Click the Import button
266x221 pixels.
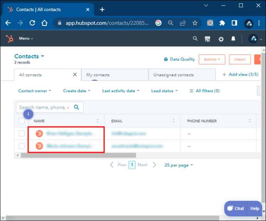(239, 59)
